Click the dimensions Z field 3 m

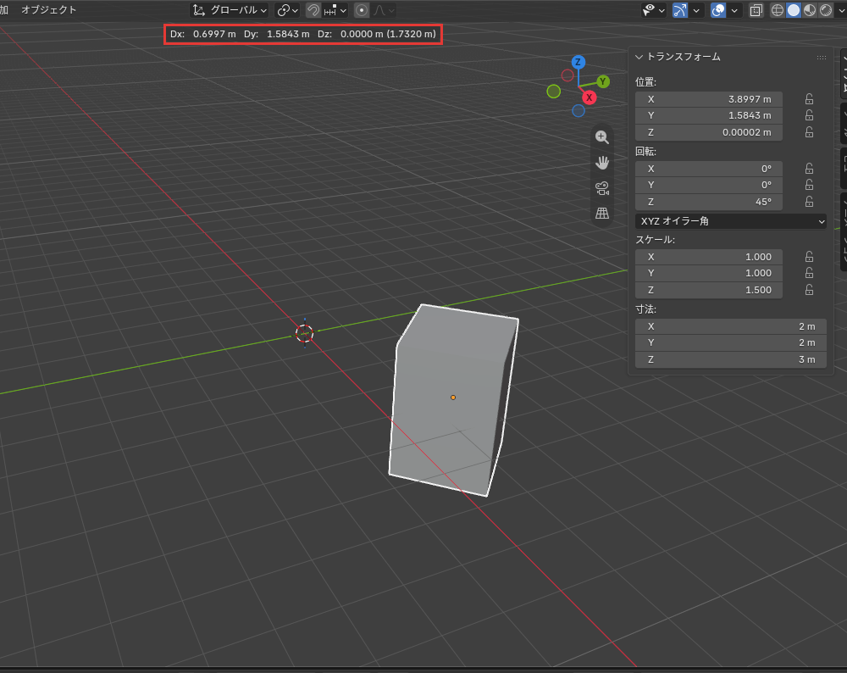click(x=731, y=359)
